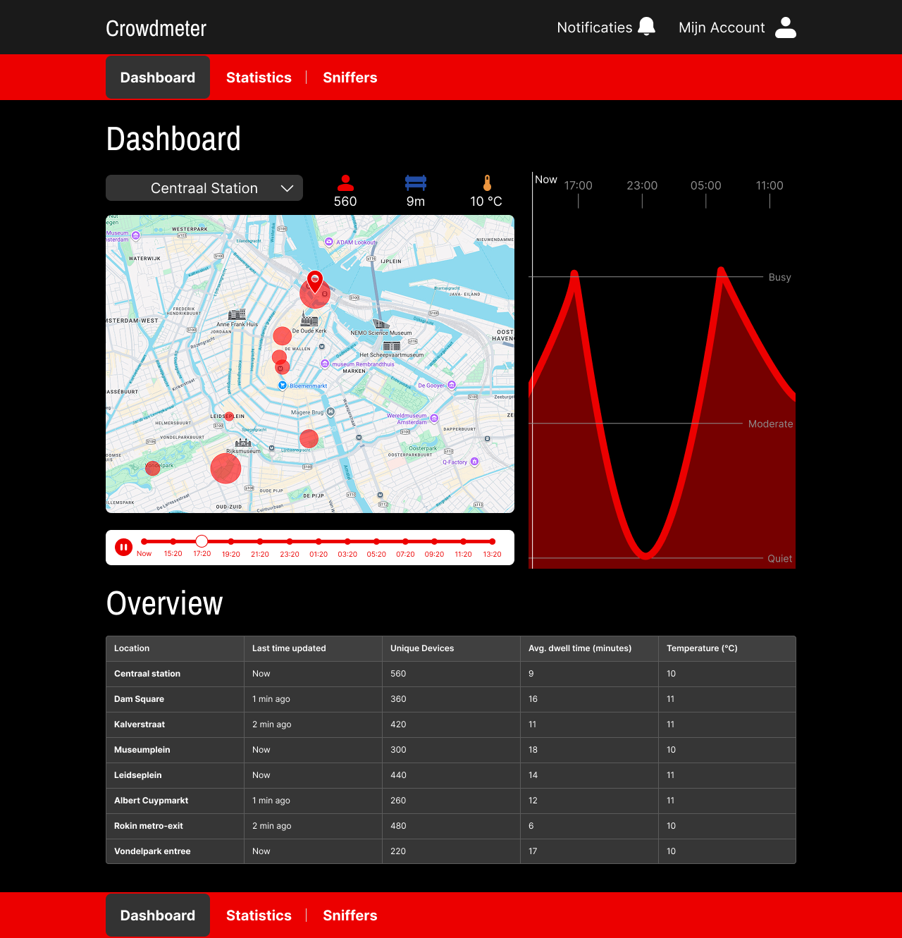This screenshot has width=902, height=938.
Task: Select the Centraal Station map pin
Action: (x=315, y=282)
